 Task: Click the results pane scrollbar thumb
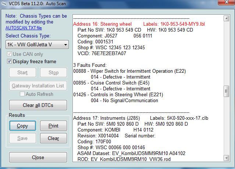(226, 91)
